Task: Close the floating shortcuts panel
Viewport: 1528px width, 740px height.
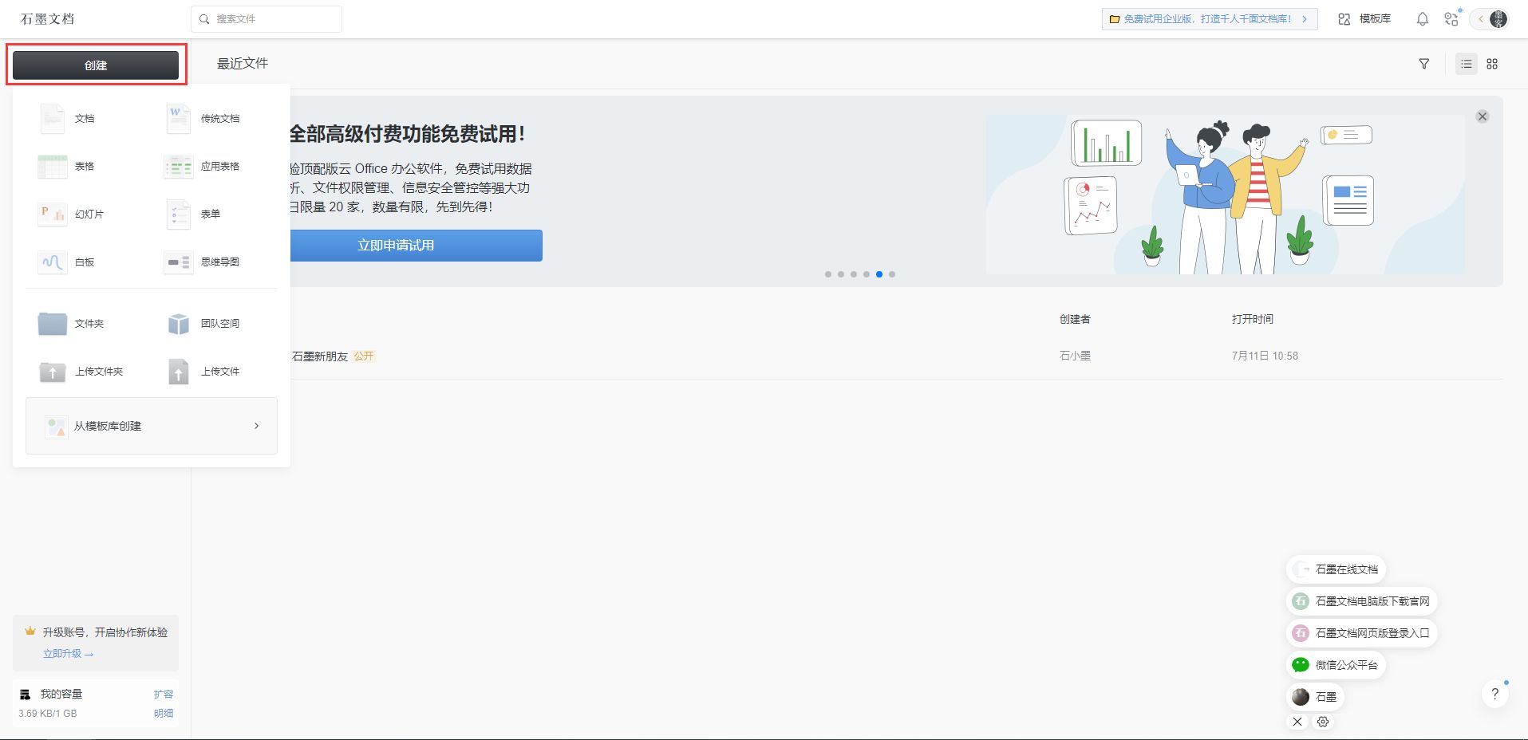Action: [x=1297, y=722]
